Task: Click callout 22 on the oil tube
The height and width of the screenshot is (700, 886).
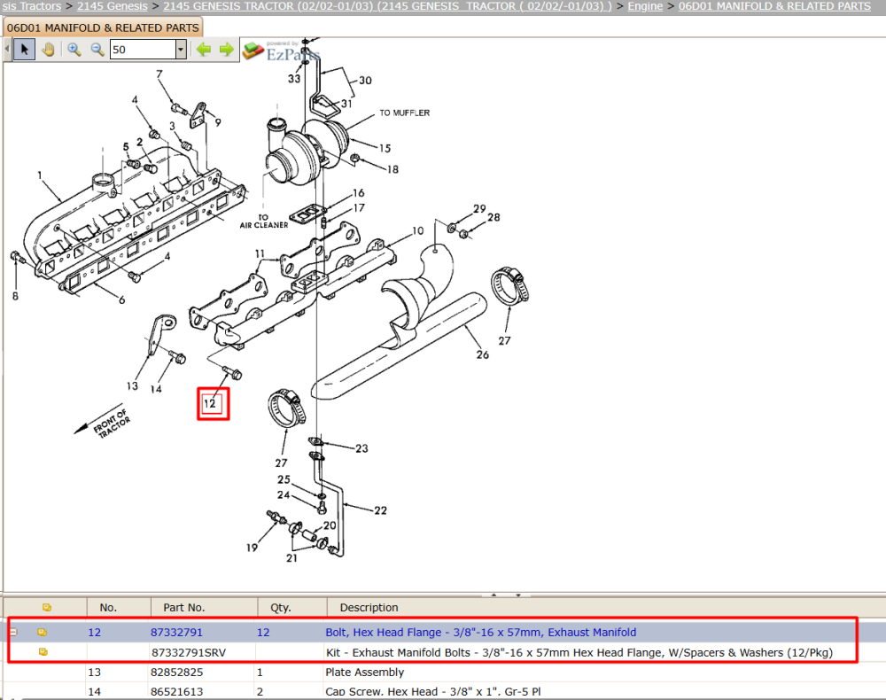Action: coord(380,510)
